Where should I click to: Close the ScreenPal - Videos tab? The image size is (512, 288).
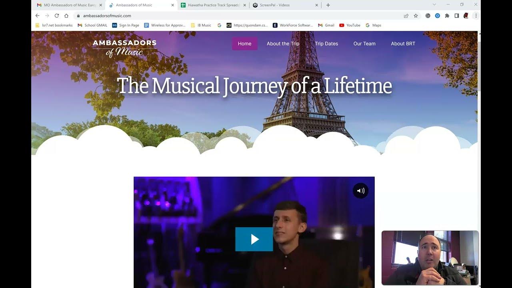(x=317, y=5)
